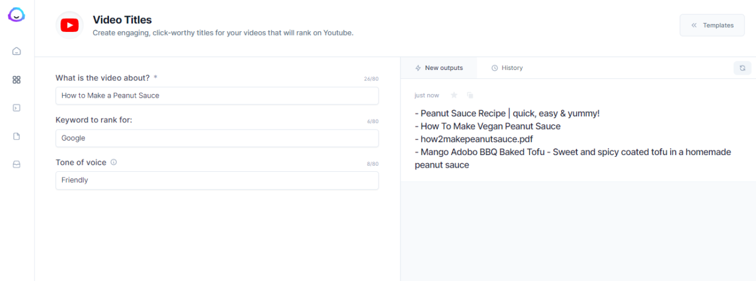The height and width of the screenshot is (281, 756).
Task: Star the generated output as favorite
Action: [x=454, y=95]
